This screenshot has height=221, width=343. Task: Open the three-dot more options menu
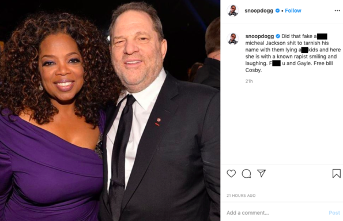[x=337, y=11]
